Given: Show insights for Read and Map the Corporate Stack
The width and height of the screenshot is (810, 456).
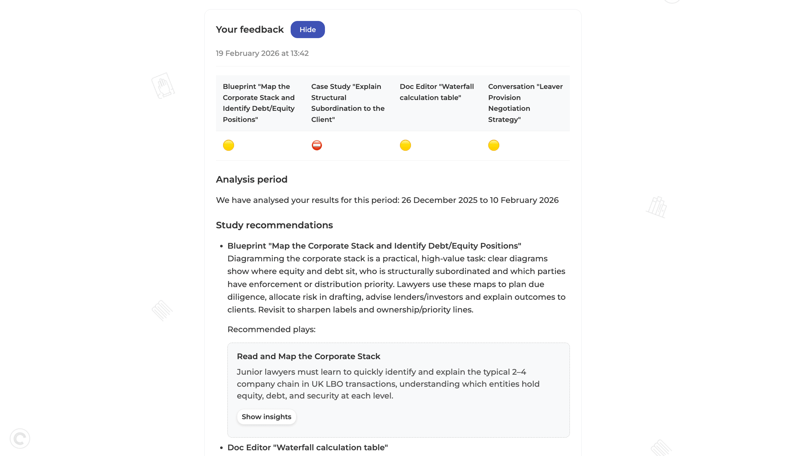Looking at the screenshot, I should [267, 416].
